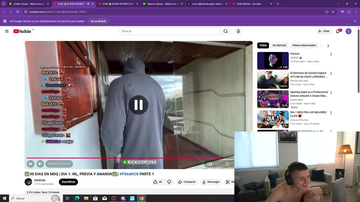The height and width of the screenshot is (202, 360).
Task: Mute the playing tab via speaker icon
Action: 88,4
